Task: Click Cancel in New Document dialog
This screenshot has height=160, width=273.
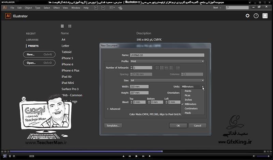Action: click(198, 125)
